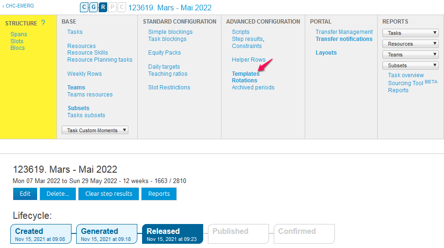This screenshot has height=248, width=444.
Task: Open Tasks subsets
Action: click(x=86, y=115)
